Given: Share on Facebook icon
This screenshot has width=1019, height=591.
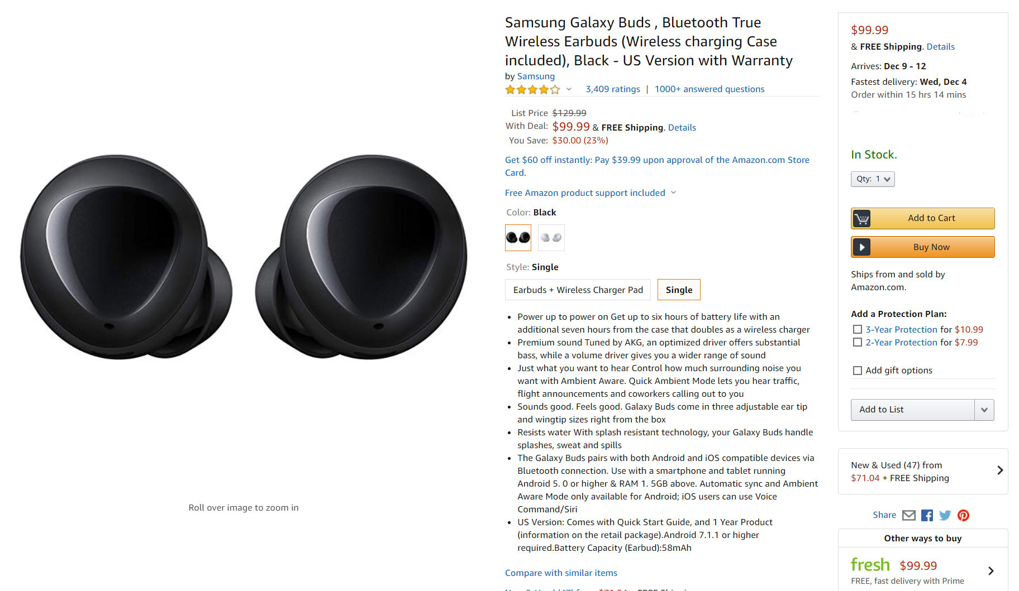Looking at the screenshot, I should click(927, 515).
